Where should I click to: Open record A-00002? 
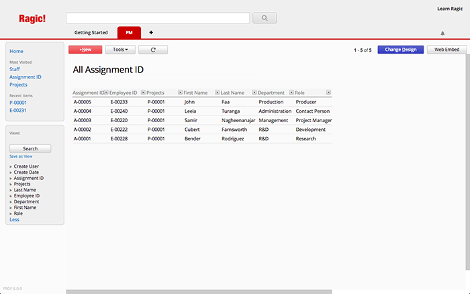coord(83,130)
